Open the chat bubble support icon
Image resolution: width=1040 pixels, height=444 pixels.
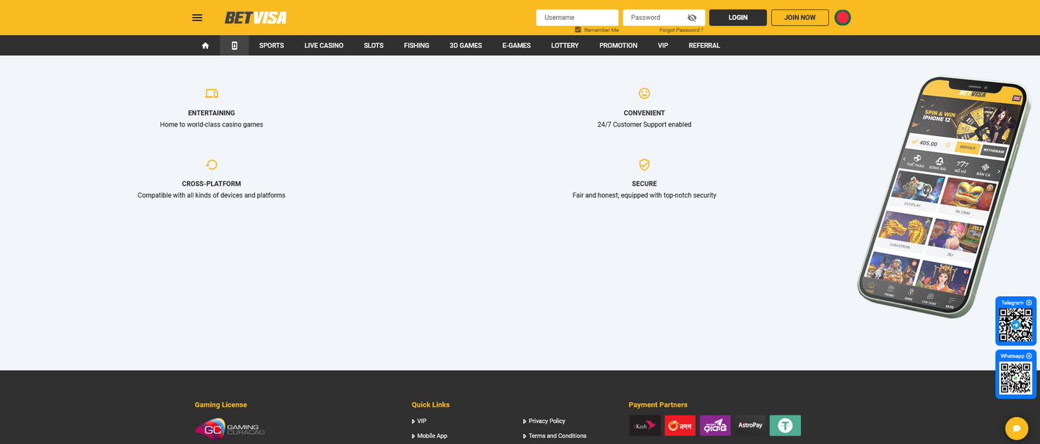coord(1016,428)
